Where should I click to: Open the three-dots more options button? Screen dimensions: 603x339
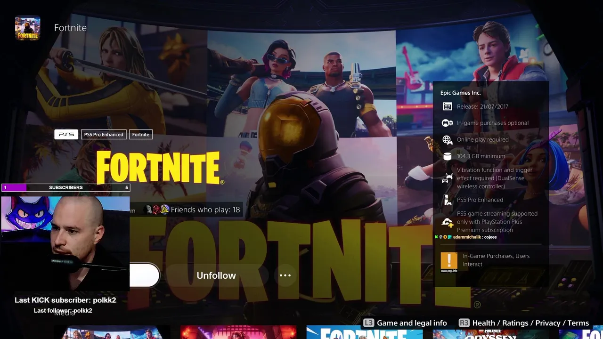pyautogui.click(x=285, y=275)
